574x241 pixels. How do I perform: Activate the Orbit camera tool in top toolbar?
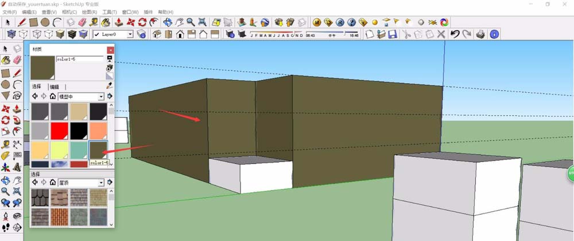(x=168, y=22)
